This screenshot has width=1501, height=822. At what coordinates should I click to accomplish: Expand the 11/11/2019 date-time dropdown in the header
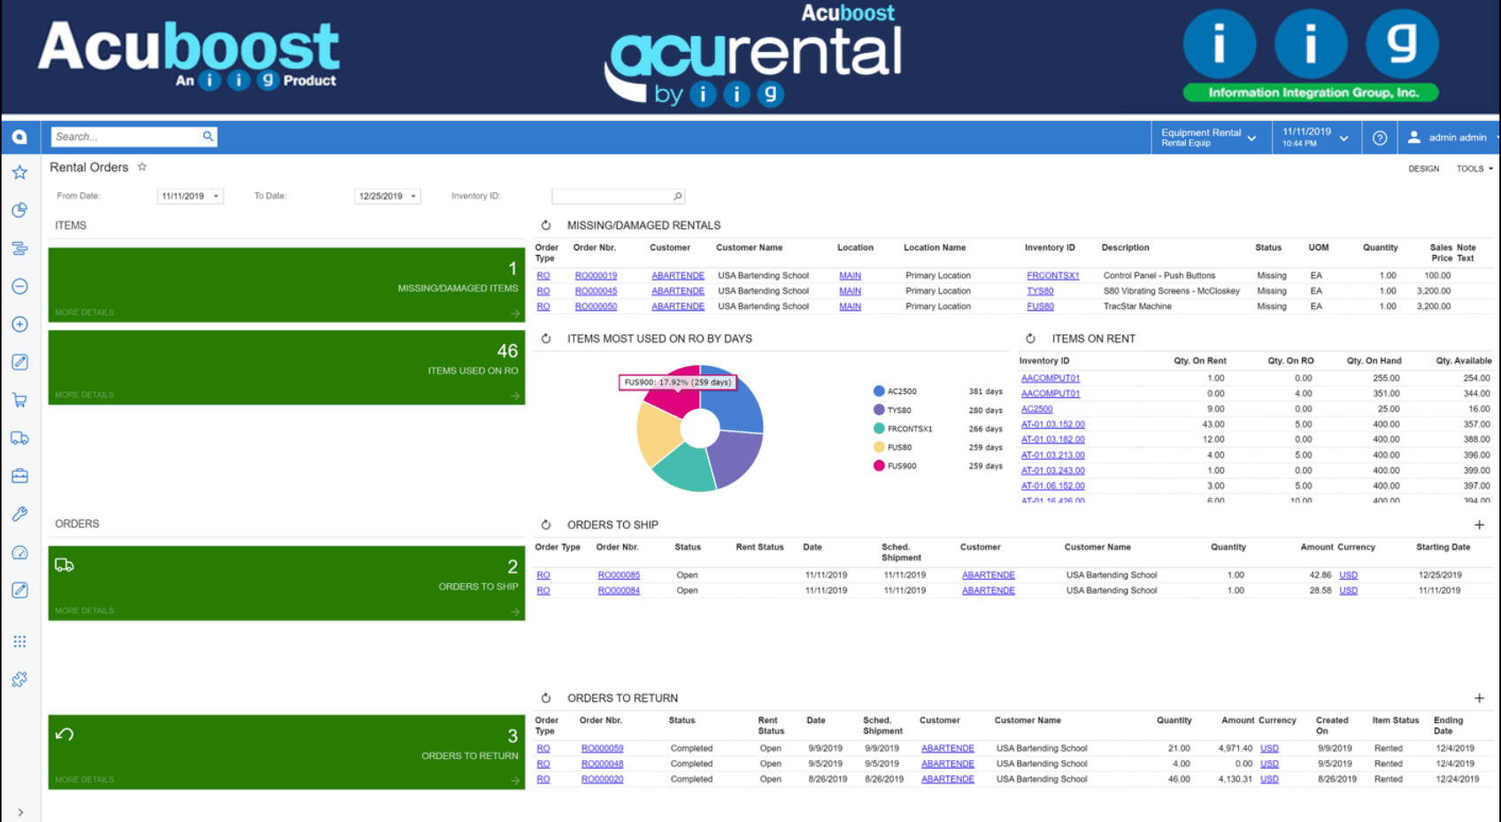click(1343, 137)
